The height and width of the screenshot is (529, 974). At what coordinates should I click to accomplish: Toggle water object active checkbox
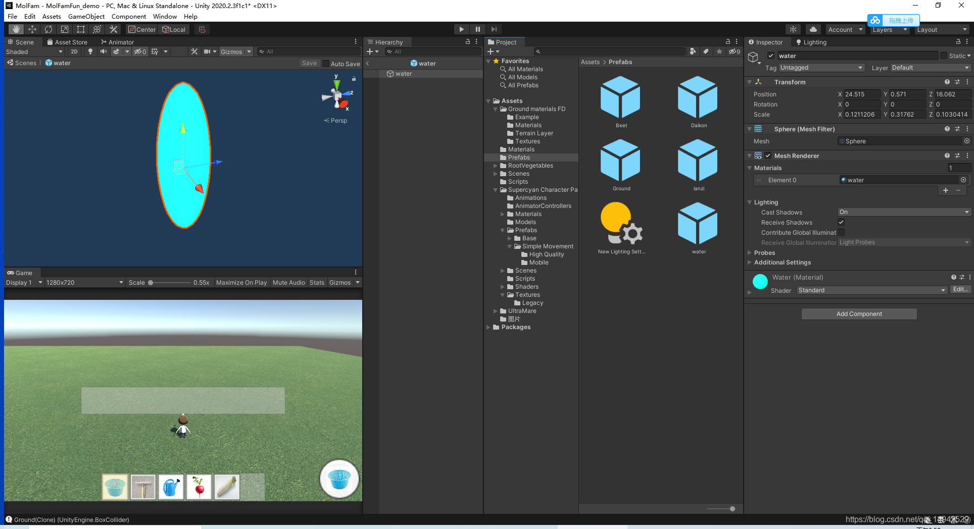coord(771,56)
